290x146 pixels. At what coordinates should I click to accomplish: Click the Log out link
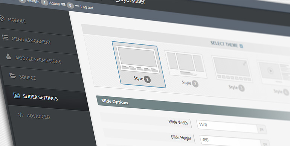[87, 8]
